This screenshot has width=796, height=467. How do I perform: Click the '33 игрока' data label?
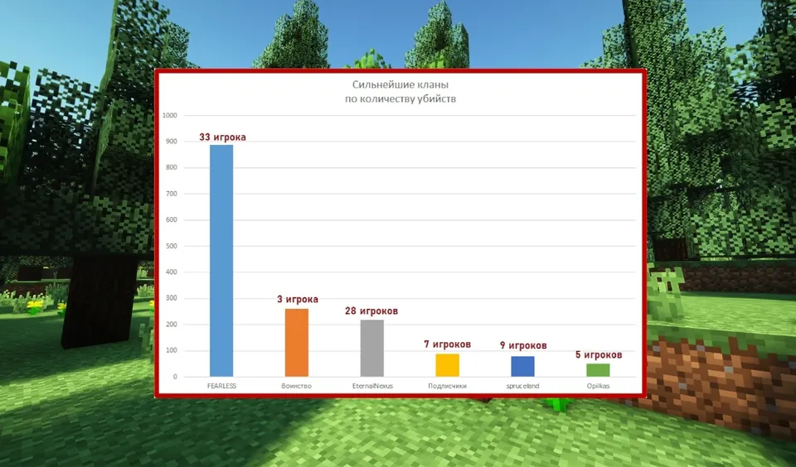(222, 137)
